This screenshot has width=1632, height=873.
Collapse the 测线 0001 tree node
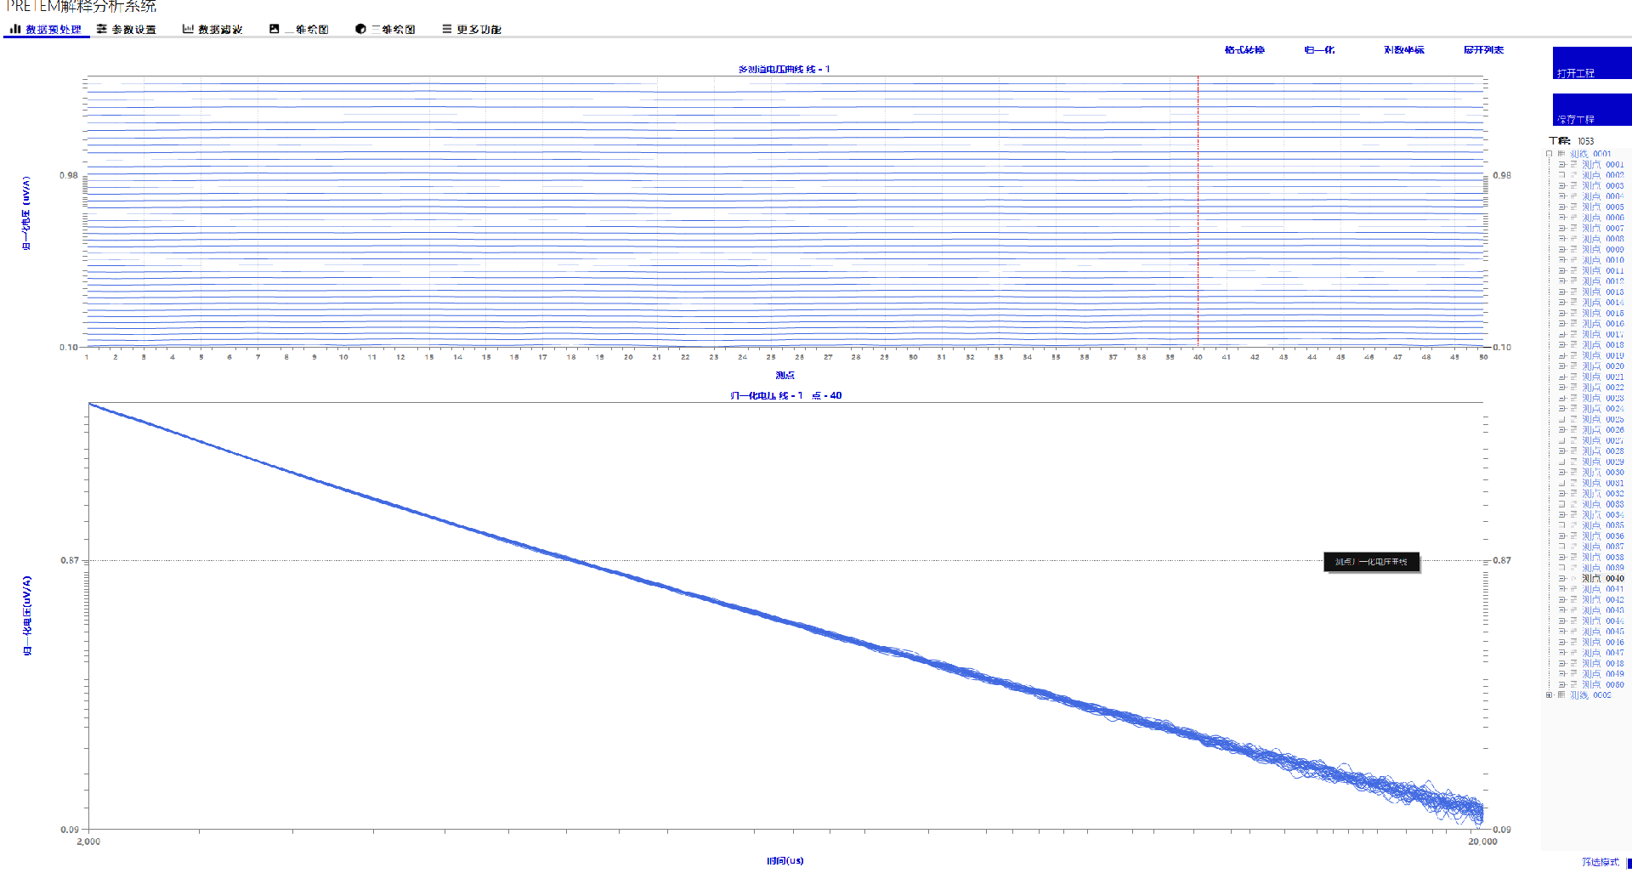coord(1549,154)
